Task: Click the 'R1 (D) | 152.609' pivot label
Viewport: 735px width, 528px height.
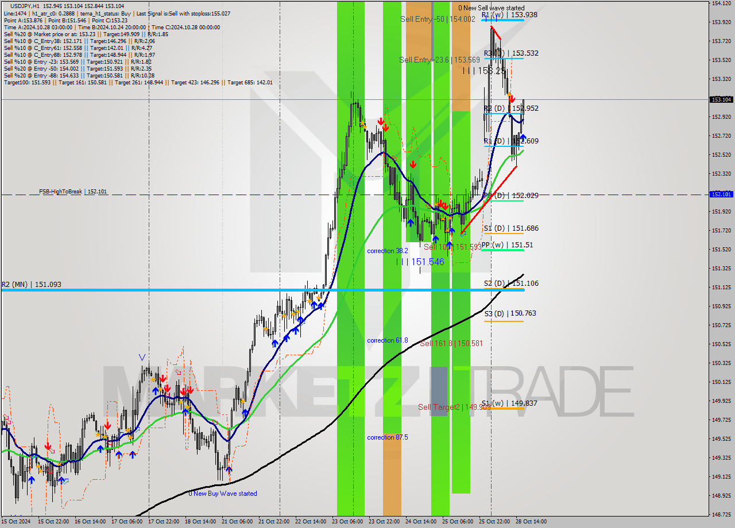Action: [511, 141]
